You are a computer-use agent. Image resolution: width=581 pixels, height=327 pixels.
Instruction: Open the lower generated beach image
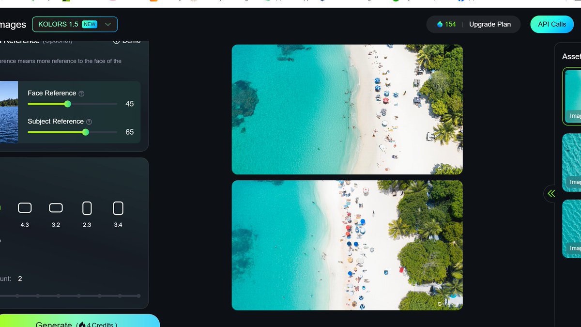click(x=347, y=245)
